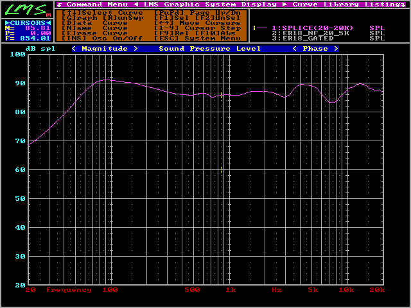Image resolution: width=411 pixels, height=308 pixels.
Task: Click the arrow before Command Menu
Action: click(60, 4)
